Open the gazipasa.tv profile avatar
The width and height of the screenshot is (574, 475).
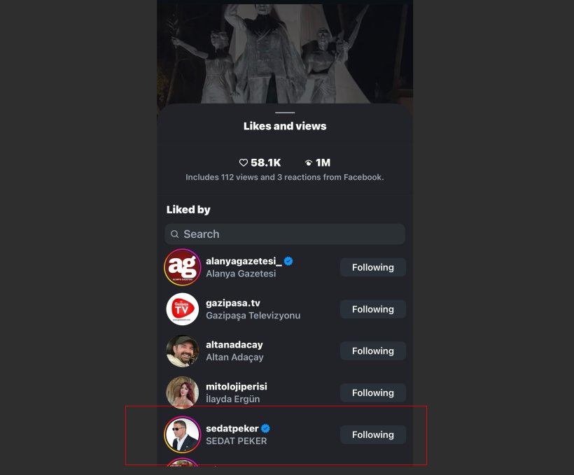[x=182, y=309]
